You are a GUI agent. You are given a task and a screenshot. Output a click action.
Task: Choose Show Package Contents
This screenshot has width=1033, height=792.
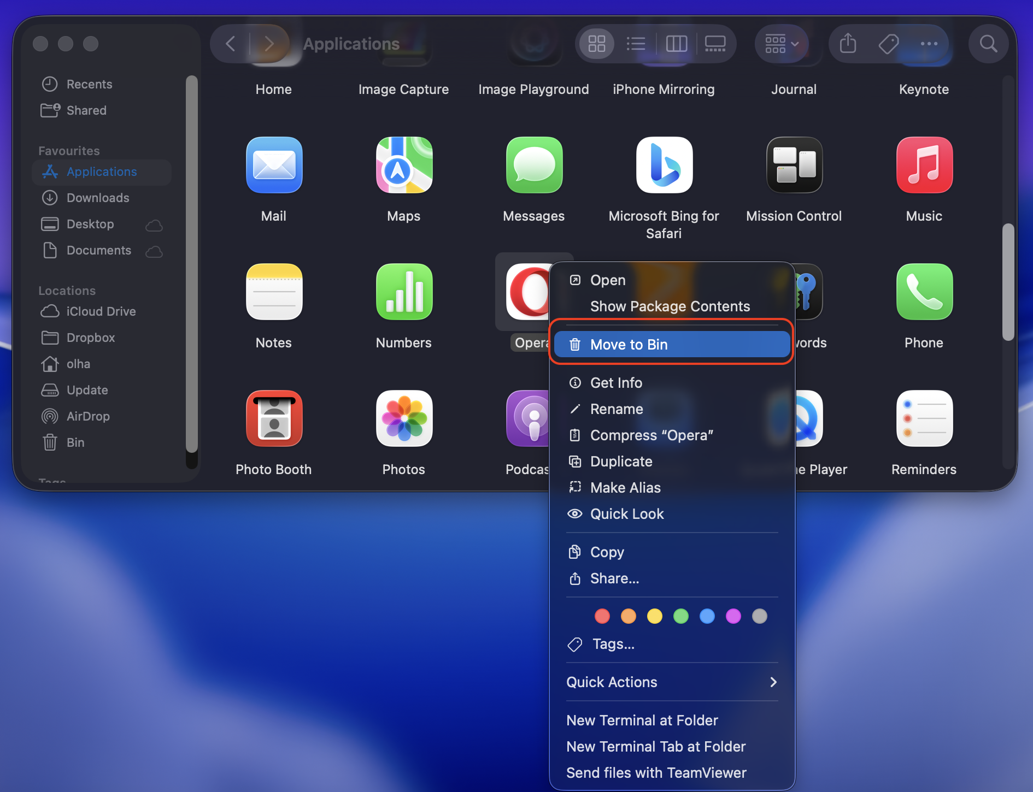coord(672,306)
